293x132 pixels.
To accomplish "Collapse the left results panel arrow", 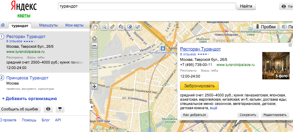I will (x=92, y=107).
